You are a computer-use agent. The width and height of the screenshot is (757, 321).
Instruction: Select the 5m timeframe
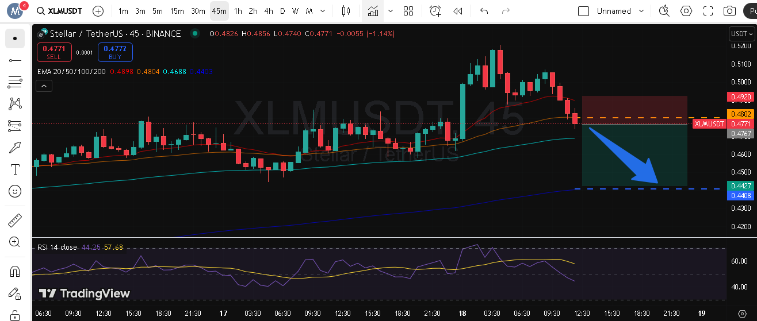[158, 11]
